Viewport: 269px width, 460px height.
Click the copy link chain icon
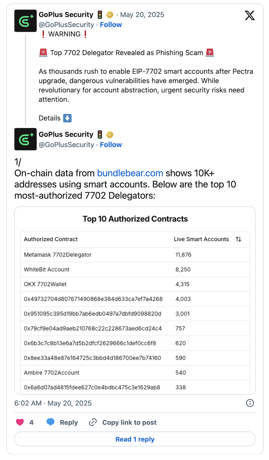93,422
